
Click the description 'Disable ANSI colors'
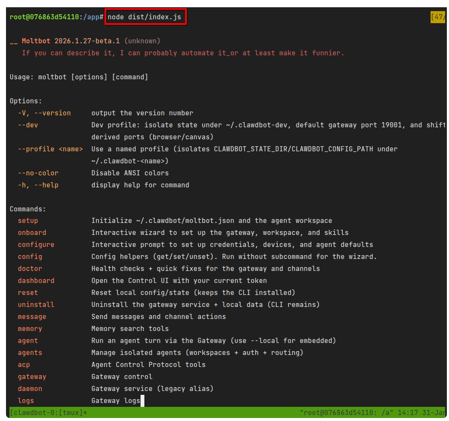[x=130, y=173]
